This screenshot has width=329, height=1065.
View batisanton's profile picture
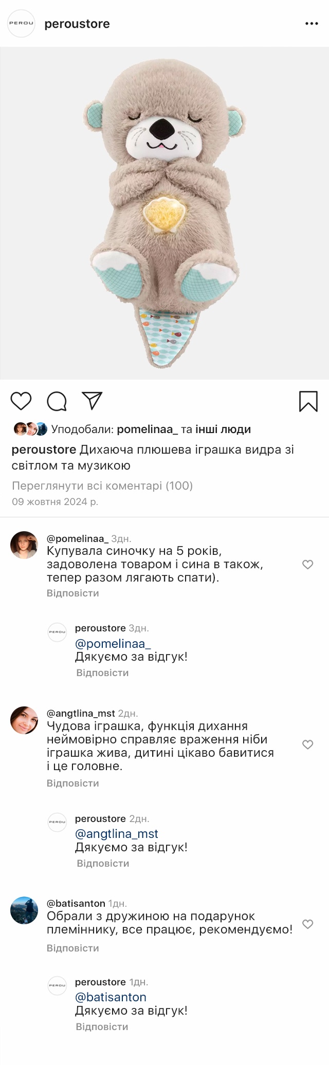[24, 910]
